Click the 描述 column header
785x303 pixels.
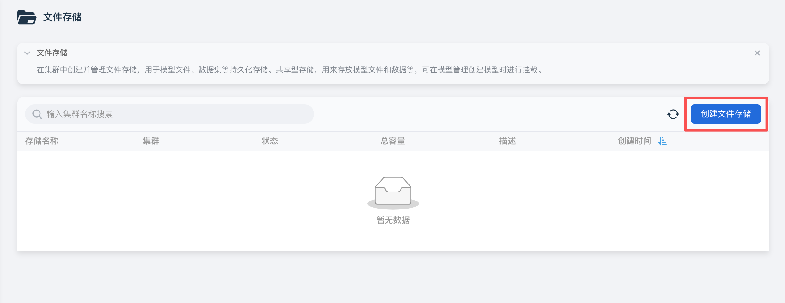[x=507, y=141]
